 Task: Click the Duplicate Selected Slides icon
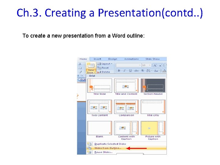point(89,144)
